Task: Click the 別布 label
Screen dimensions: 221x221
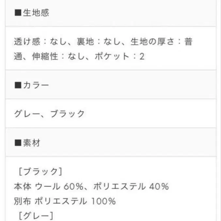Action: [x=22, y=201]
